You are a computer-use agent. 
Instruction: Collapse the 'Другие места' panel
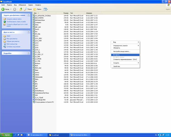coord(28,32)
